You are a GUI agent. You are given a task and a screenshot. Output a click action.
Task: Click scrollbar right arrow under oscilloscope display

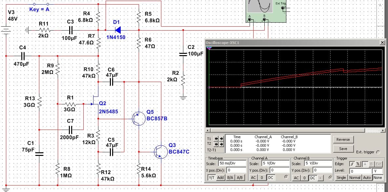tap(383, 130)
